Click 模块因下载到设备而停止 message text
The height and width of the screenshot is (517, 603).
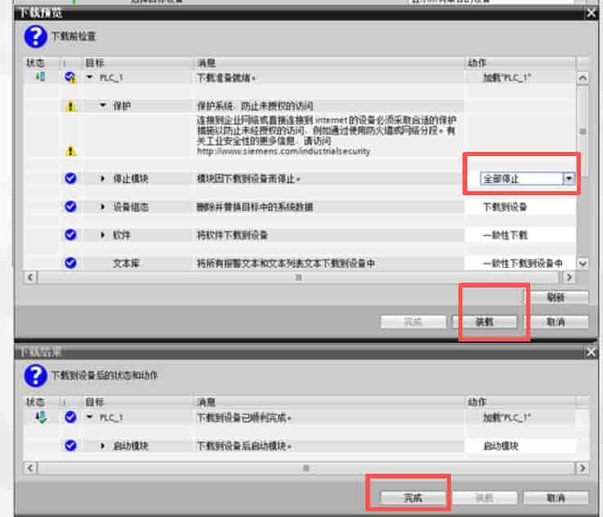(x=248, y=179)
